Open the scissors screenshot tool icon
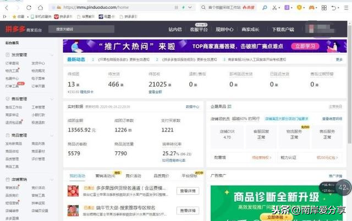Viewport: 352px width, 221px height. coord(274,8)
